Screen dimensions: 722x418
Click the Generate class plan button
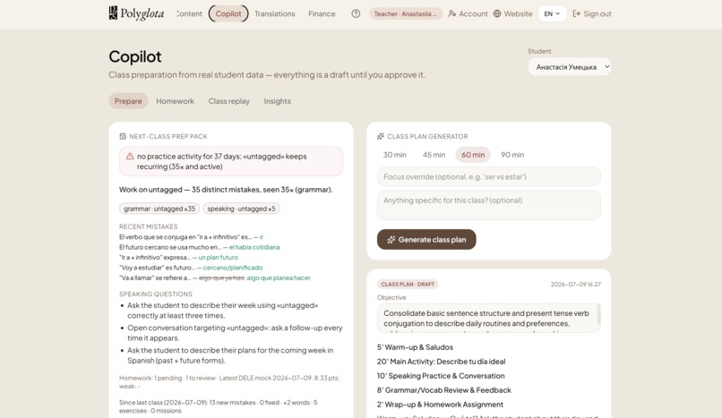(x=426, y=240)
